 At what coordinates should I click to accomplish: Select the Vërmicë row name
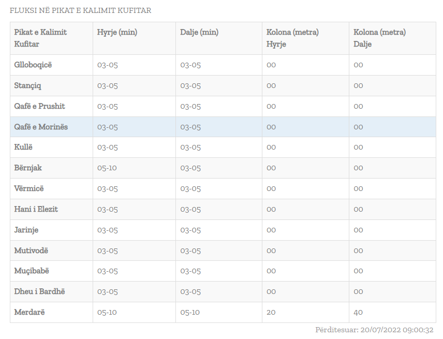(x=29, y=188)
